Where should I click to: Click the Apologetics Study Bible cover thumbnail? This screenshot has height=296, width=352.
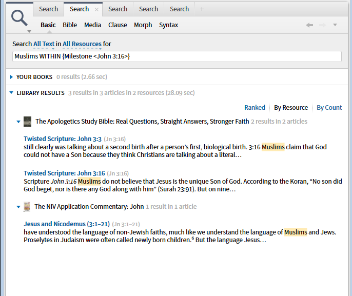pyautogui.click(x=27, y=122)
